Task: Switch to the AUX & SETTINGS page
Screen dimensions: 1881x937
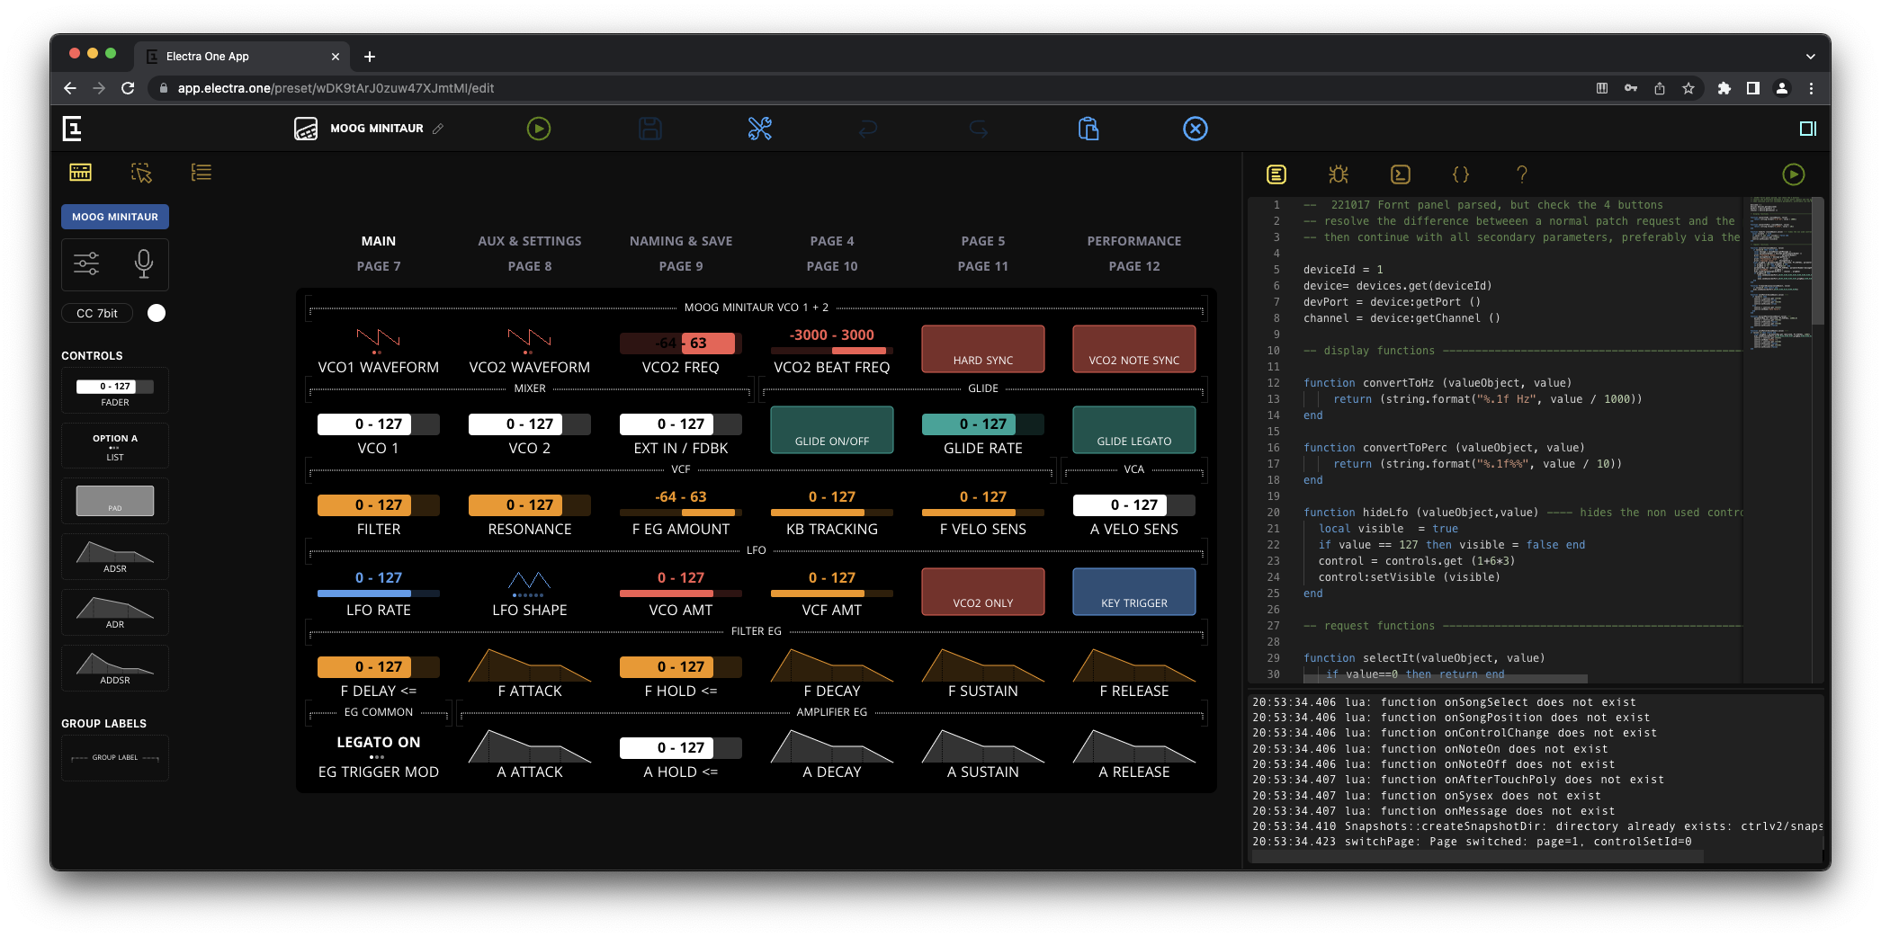Action: pyautogui.click(x=530, y=240)
